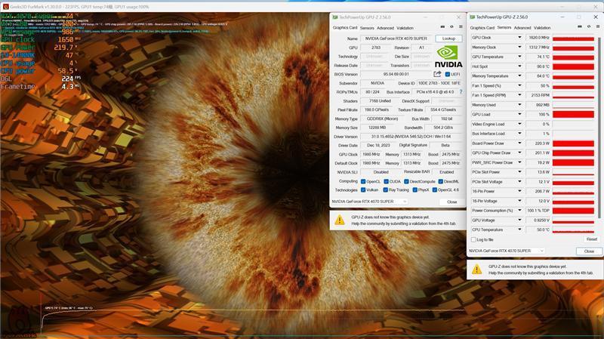Screen dimensions: 604x339
Task: Open GPU selector combo in Sensors window
Action: [x=506, y=251]
